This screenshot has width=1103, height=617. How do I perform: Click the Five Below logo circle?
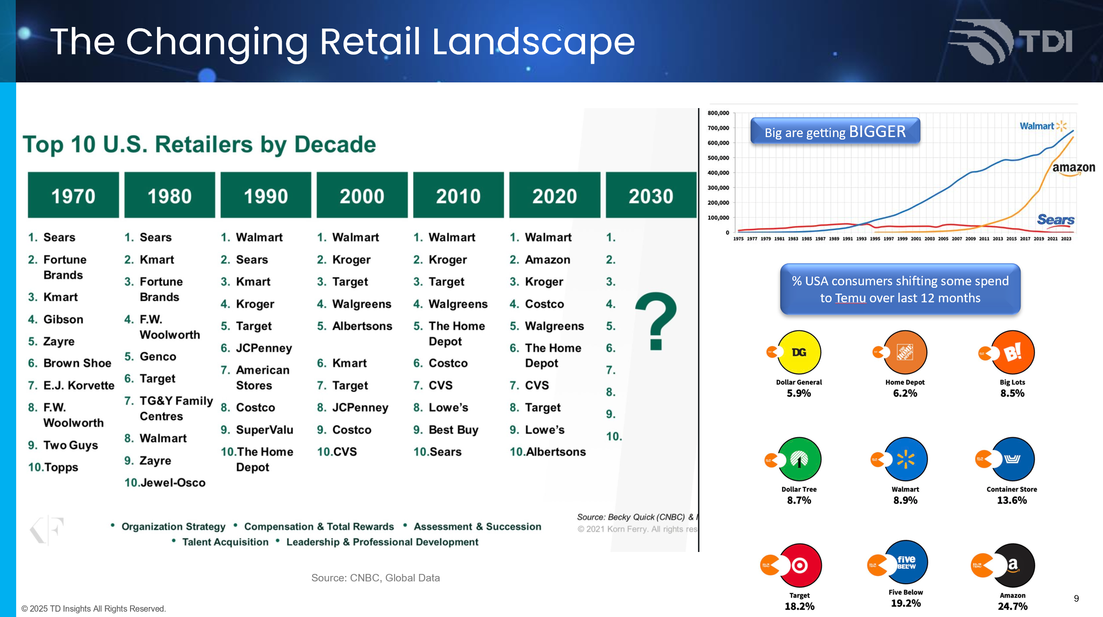[906, 562]
